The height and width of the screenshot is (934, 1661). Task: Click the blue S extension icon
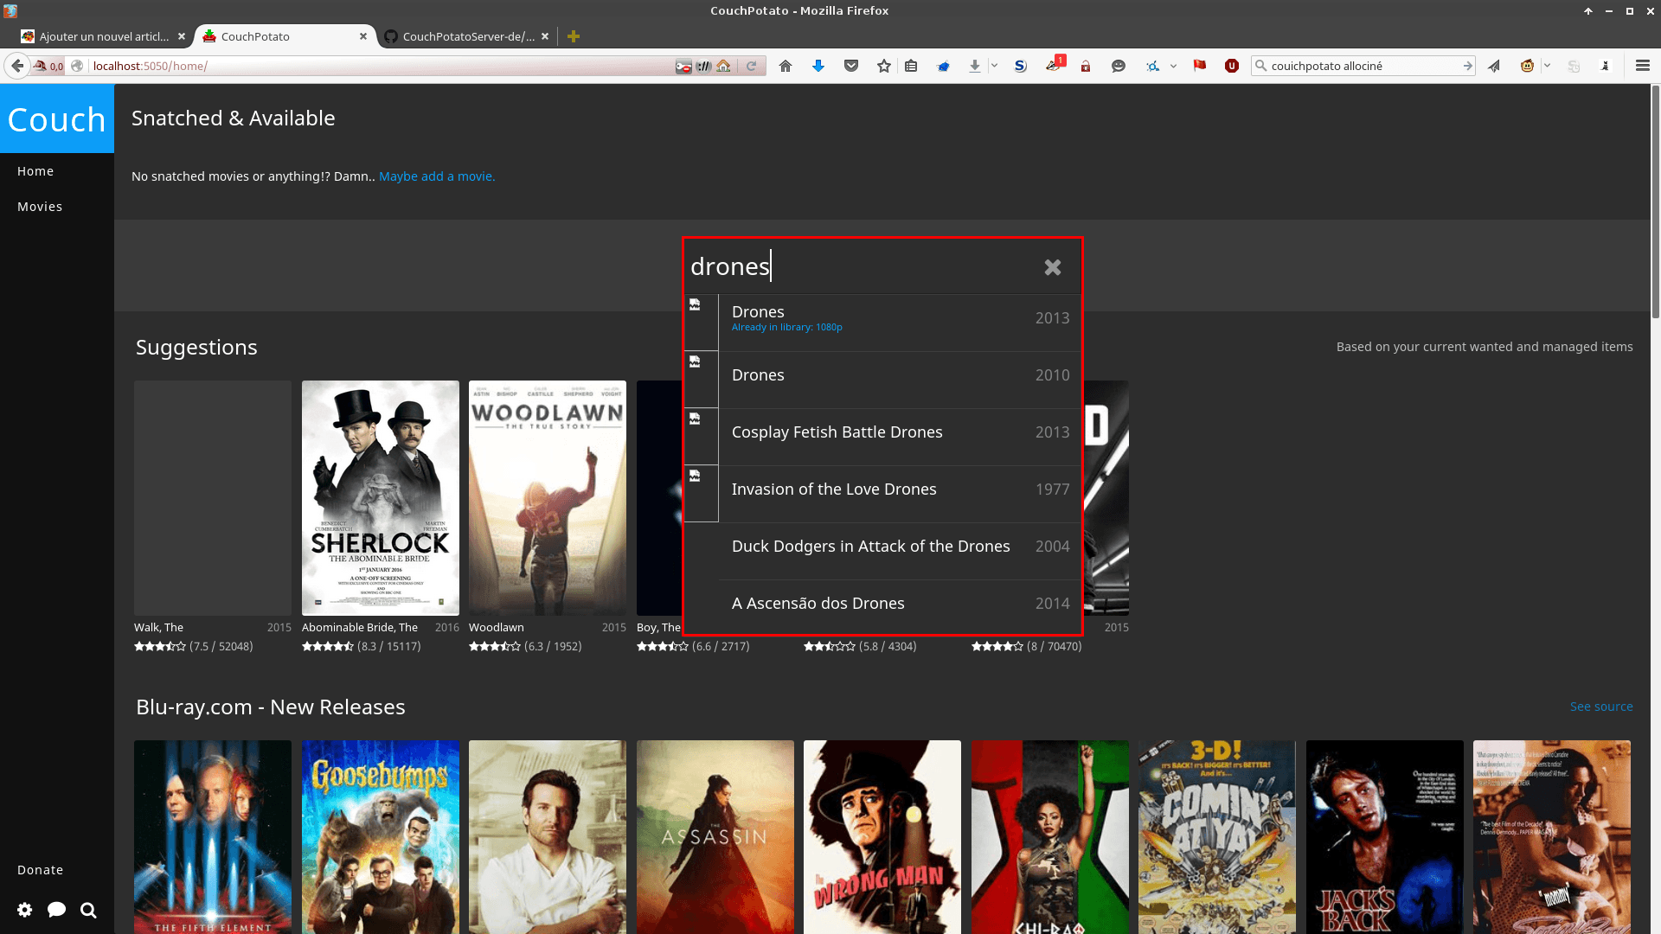(1021, 66)
